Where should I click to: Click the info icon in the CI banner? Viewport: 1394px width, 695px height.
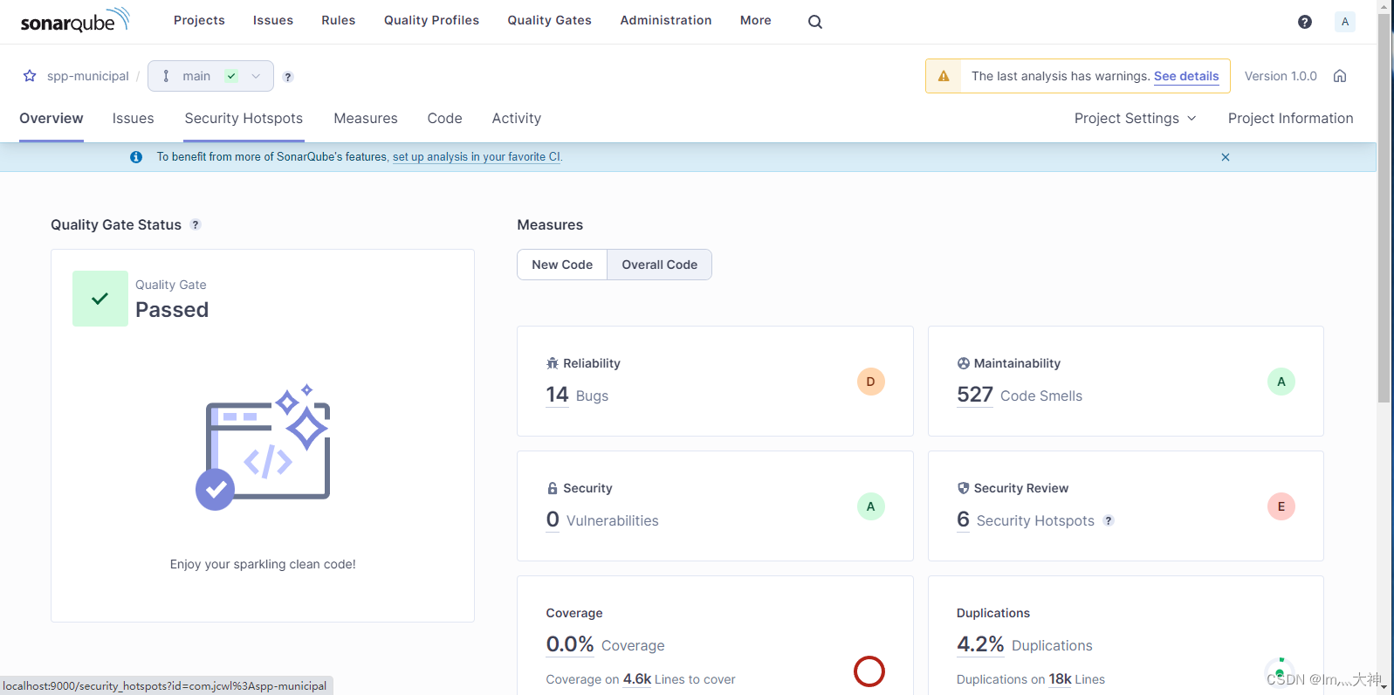136,157
